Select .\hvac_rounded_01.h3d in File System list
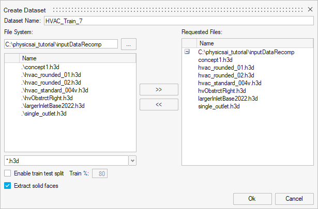Viewport: 318px width, 209px height. [51, 75]
